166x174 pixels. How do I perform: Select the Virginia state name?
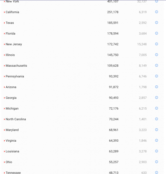click(x=11, y=141)
